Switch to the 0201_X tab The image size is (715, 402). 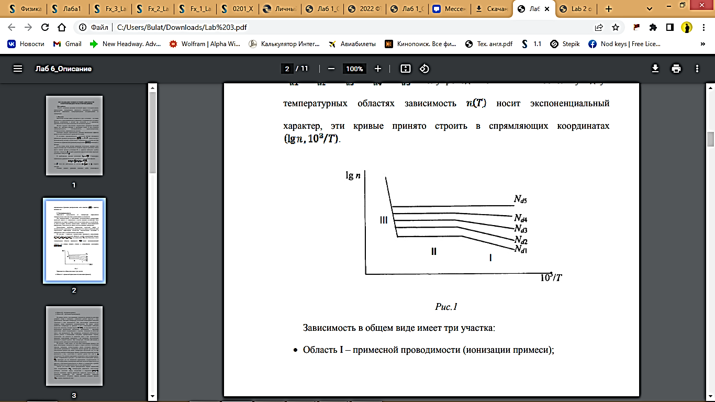[239, 9]
